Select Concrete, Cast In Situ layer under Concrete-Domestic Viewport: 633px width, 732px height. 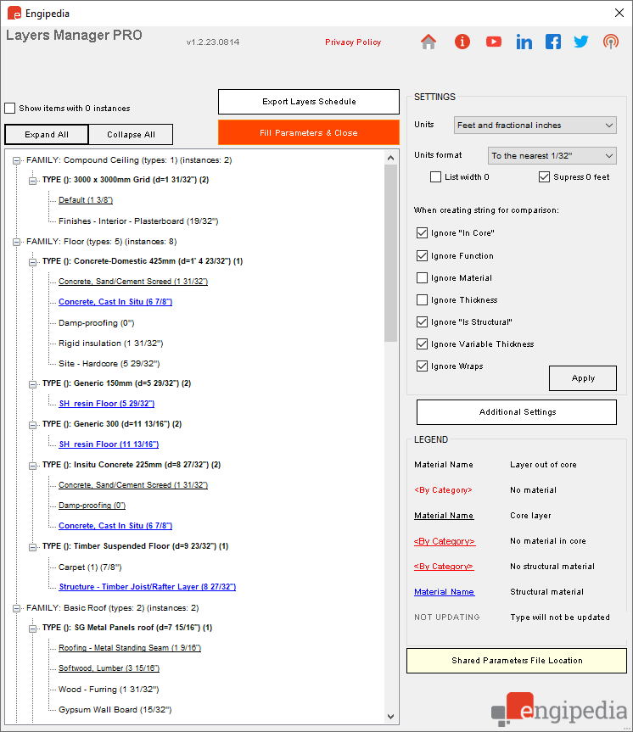pos(115,302)
